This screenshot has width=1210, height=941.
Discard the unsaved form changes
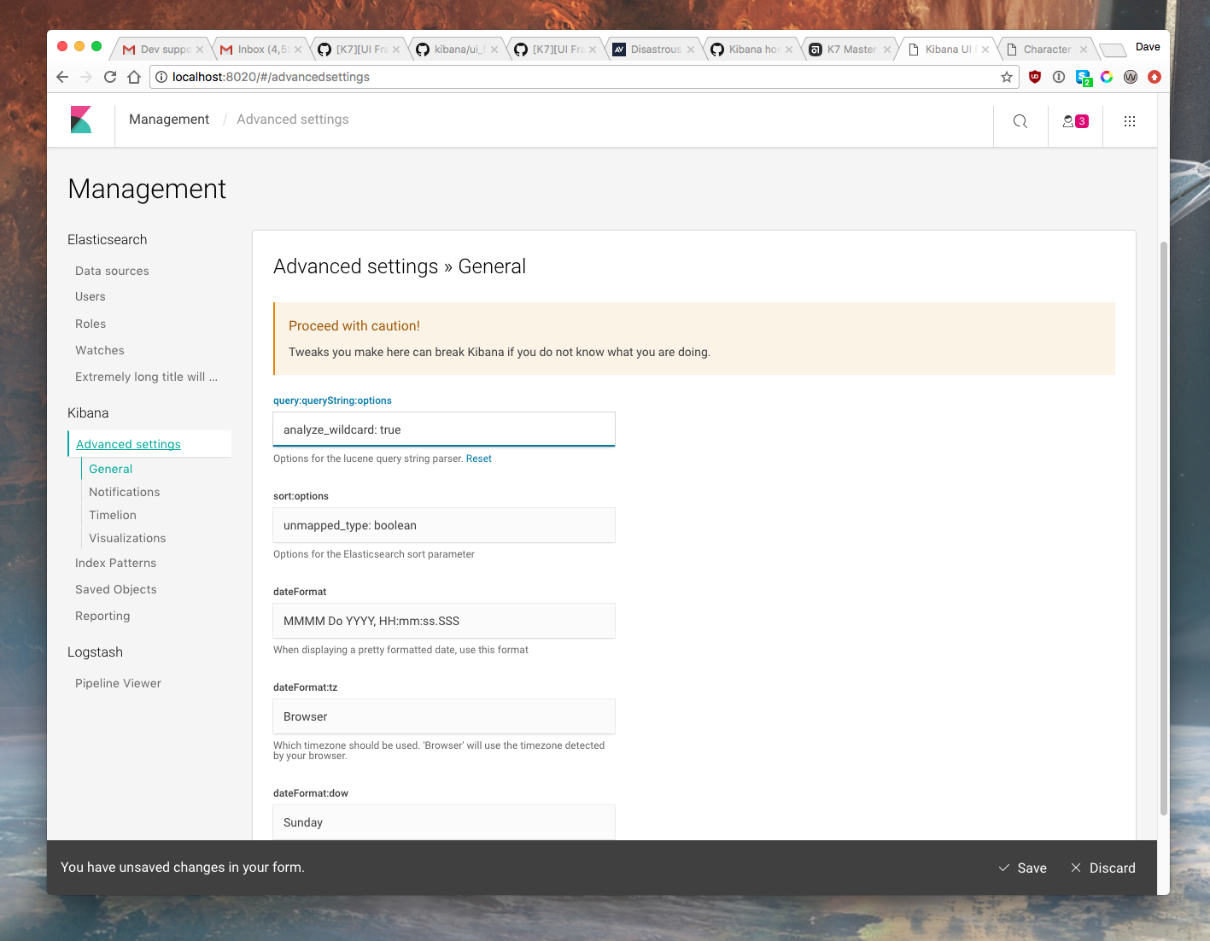click(1103, 868)
